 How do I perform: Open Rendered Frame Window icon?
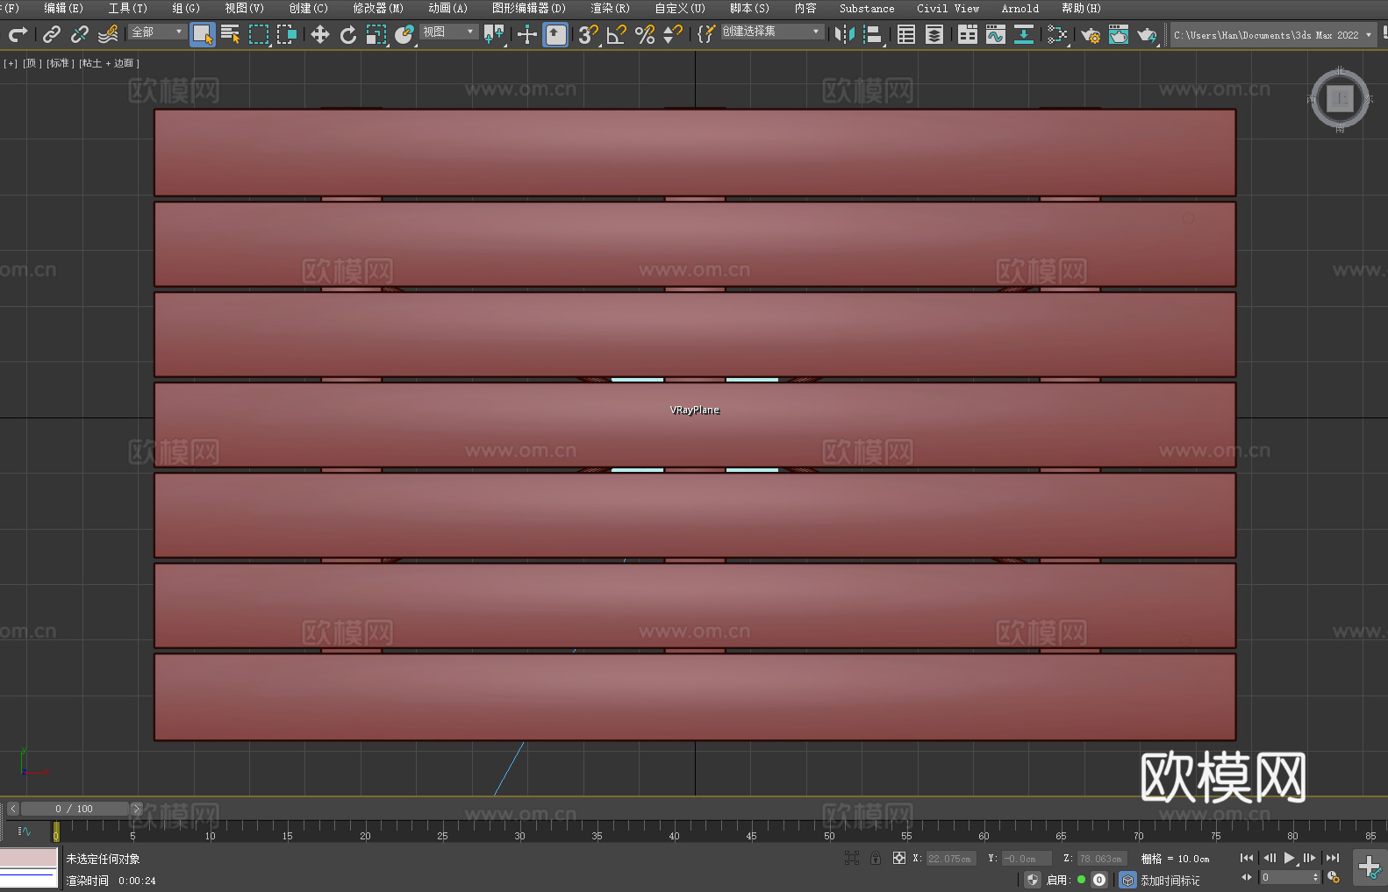coord(1119,34)
